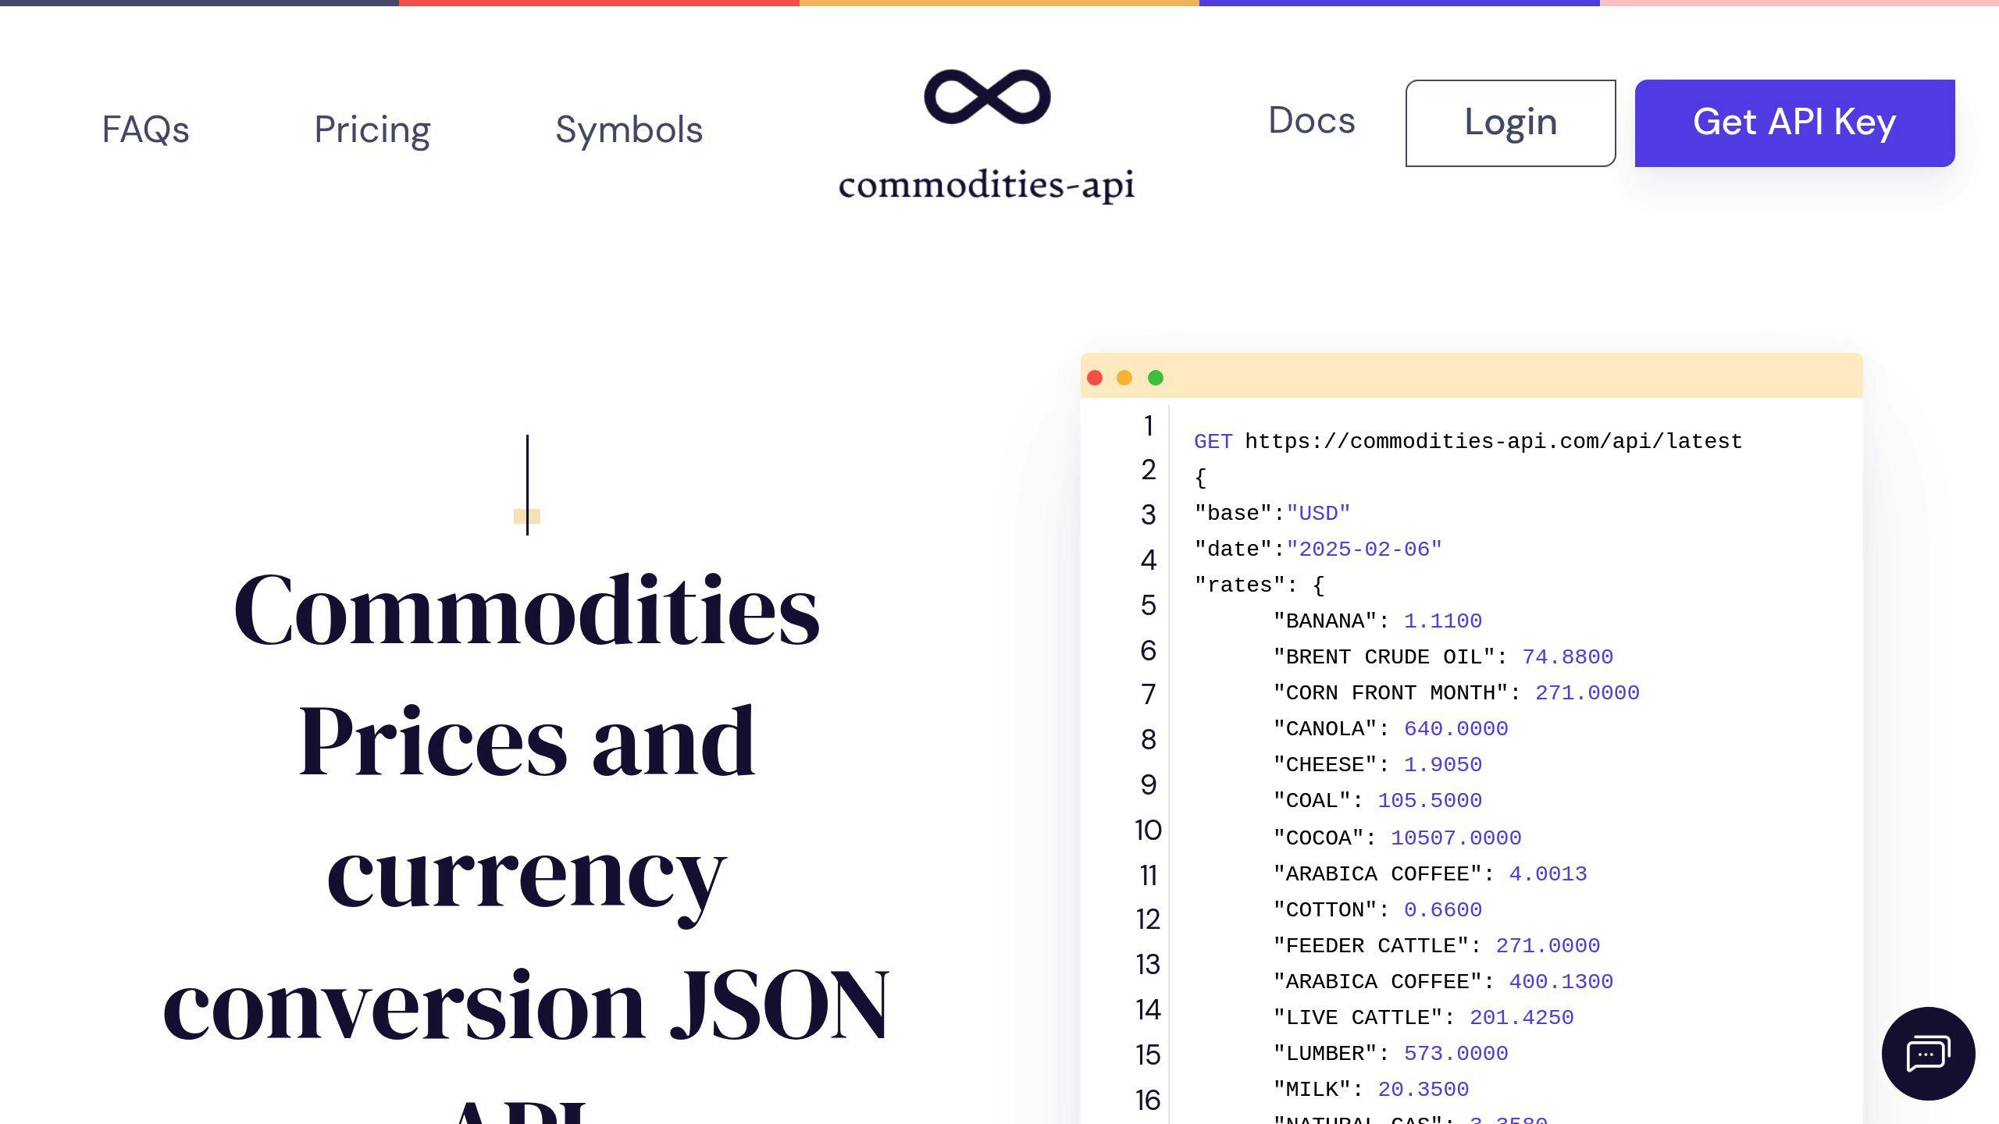Click the commodities-api wordmark text
The width and height of the screenshot is (1999, 1124).
[987, 186]
